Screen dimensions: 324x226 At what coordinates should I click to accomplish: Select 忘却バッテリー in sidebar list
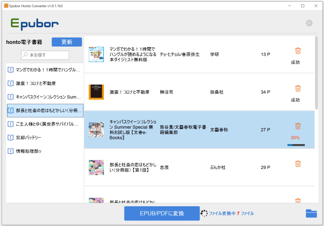point(45,138)
